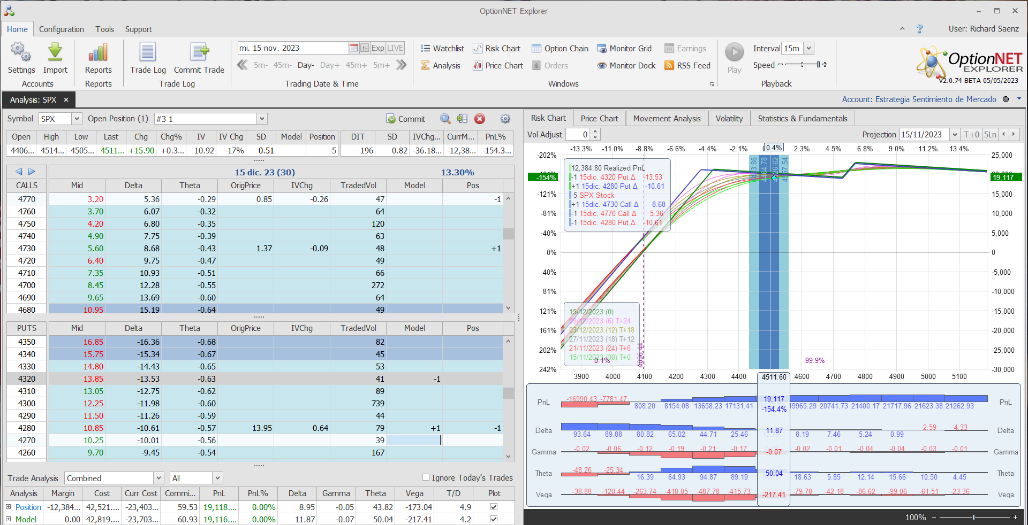Open the RSS Feed window
This screenshot has width=1028, height=525.
click(687, 66)
